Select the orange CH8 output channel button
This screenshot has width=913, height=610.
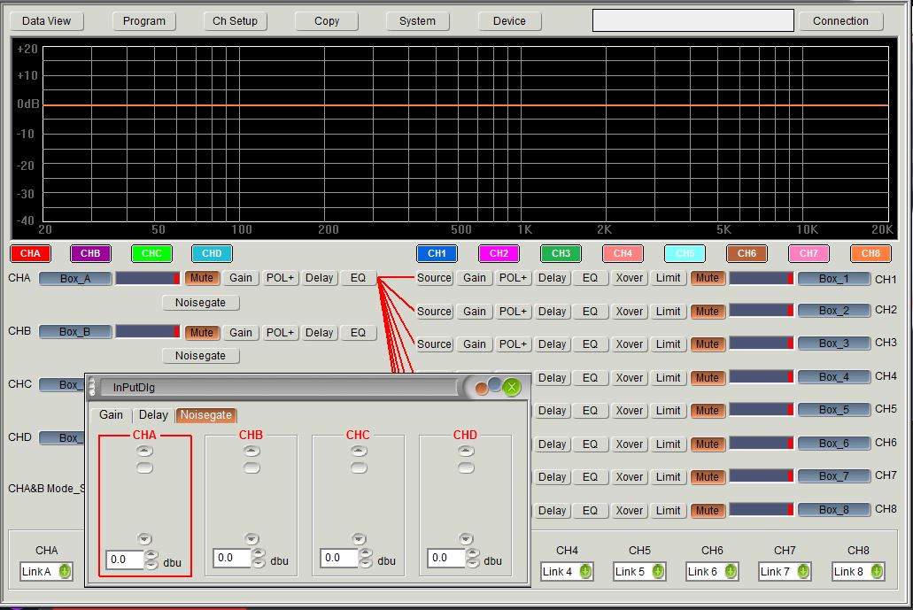click(x=870, y=253)
